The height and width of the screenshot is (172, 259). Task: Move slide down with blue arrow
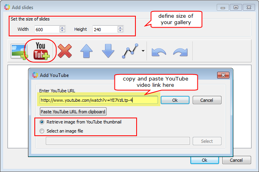coord(108,51)
